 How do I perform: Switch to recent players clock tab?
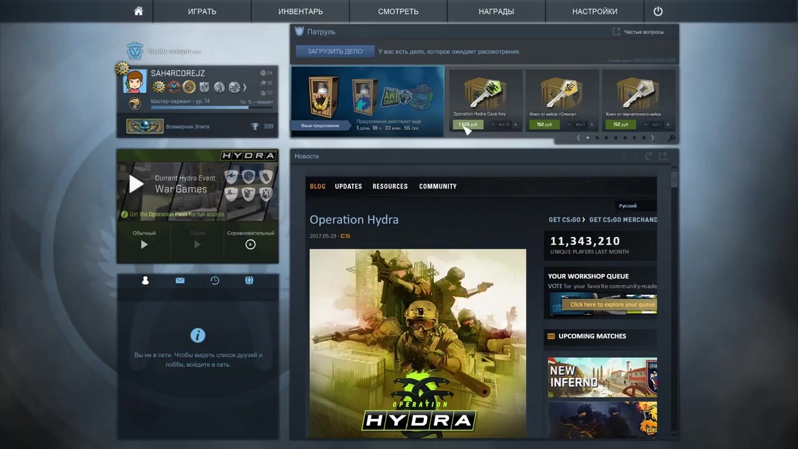click(x=214, y=281)
